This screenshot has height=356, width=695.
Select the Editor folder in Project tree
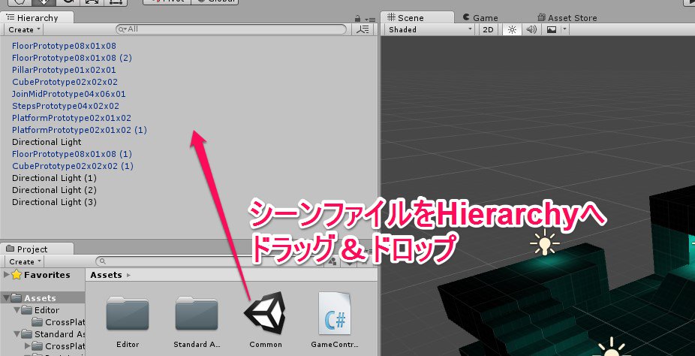[x=47, y=310]
